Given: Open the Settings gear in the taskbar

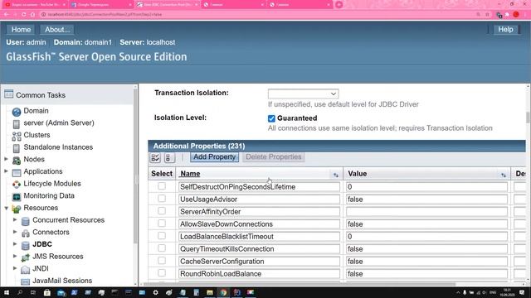Looking at the screenshot, I should click(155, 292).
